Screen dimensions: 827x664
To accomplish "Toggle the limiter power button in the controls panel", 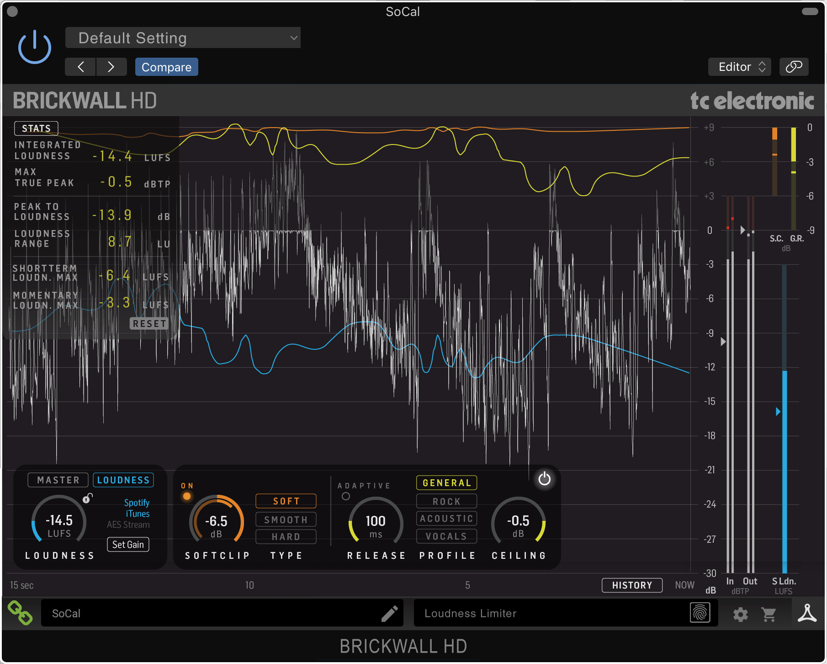I will (544, 480).
